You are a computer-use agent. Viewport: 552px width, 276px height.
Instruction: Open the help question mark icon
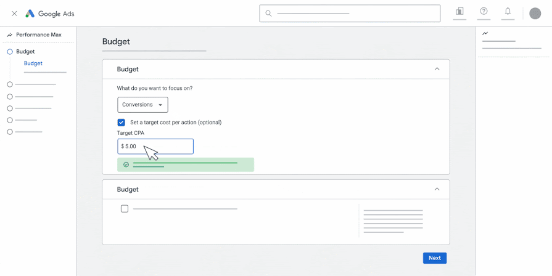(x=484, y=11)
